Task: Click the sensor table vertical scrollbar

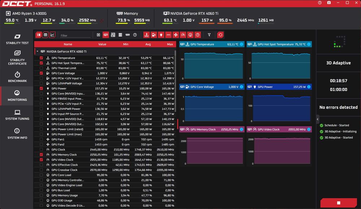Action: tap(175, 80)
